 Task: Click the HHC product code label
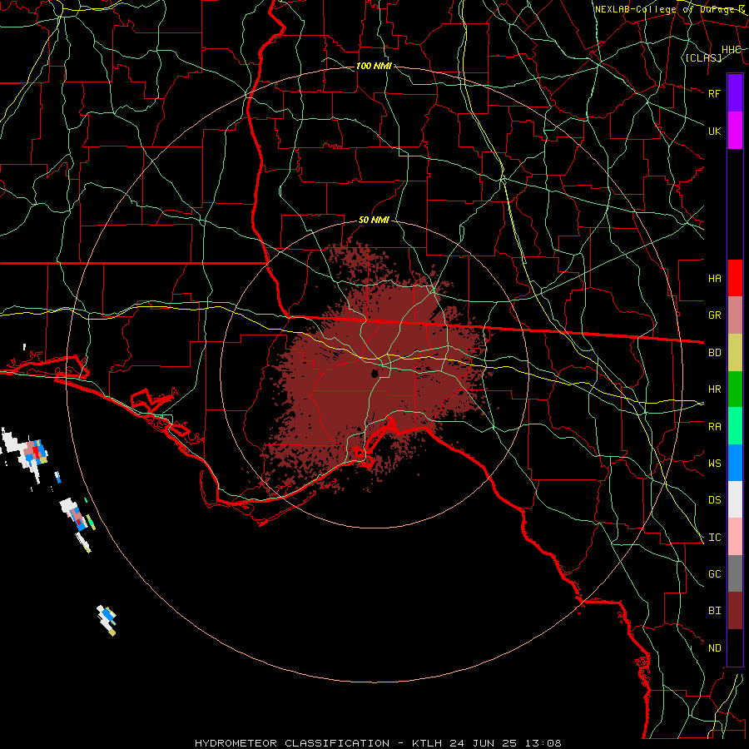point(732,50)
